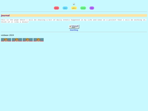148x111 pixels.
Task: Click the 'vizibean 2024' footer text
Action: (7, 35)
